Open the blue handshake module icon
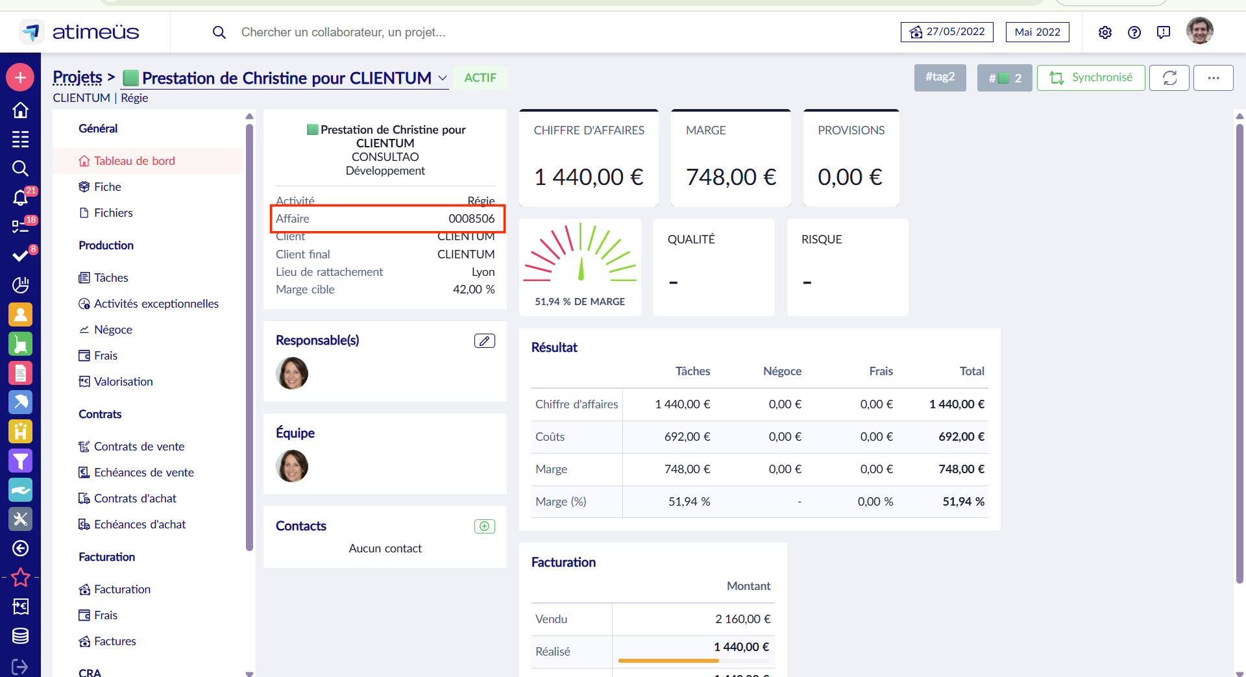The image size is (1246, 677). coord(20,490)
